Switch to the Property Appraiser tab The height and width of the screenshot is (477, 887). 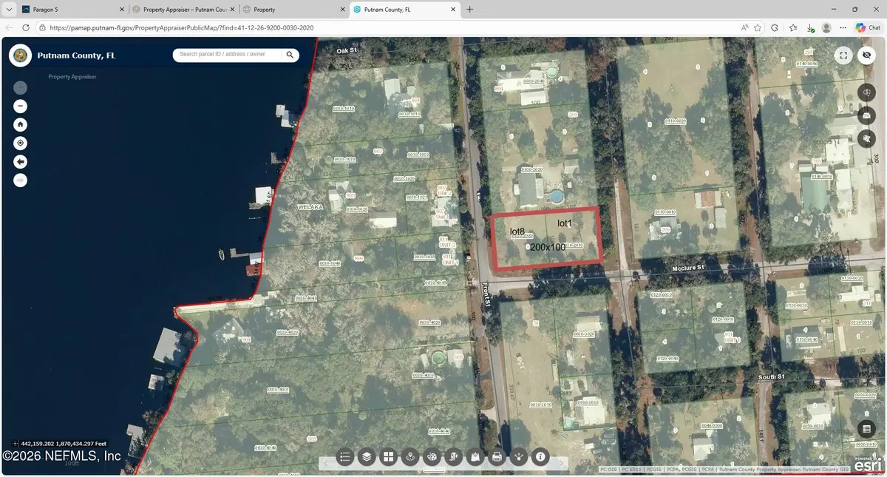(x=181, y=9)
